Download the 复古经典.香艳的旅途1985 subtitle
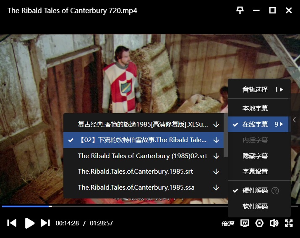 pos(216,124)
